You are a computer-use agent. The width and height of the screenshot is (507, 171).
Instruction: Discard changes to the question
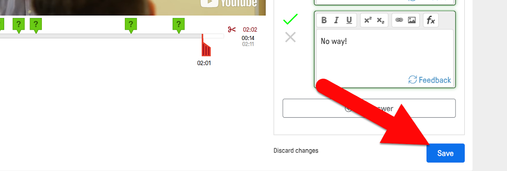click(x=296, y=151)
